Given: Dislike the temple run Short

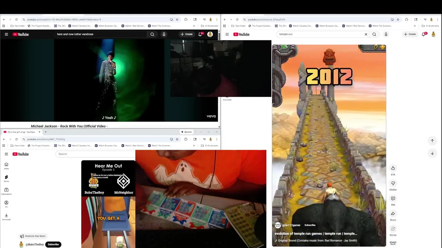Looking at the screenshot, I should point(393,183).
